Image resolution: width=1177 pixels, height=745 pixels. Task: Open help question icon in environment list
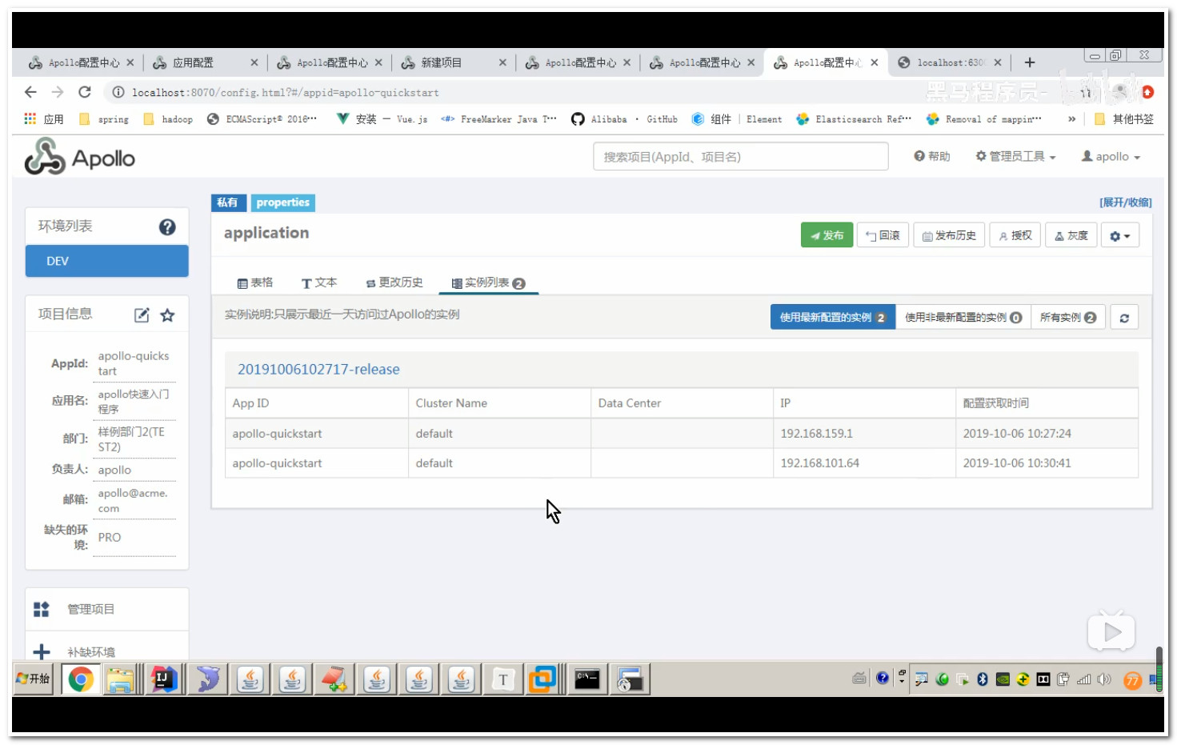tap(167, 226)
